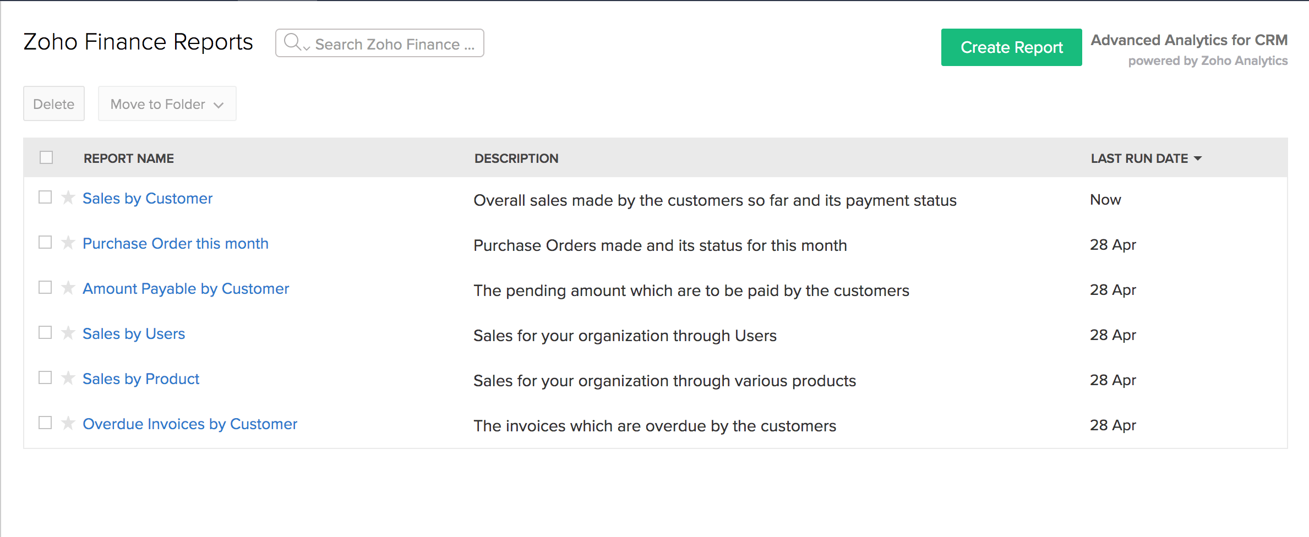Sort by Last Run Date column arrow
The height and width of the screenshot is (537, 1309).
click(1198, 158)
